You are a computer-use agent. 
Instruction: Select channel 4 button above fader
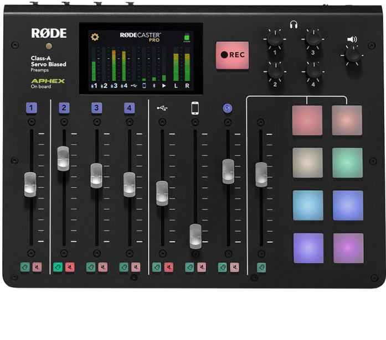[130, 108]
